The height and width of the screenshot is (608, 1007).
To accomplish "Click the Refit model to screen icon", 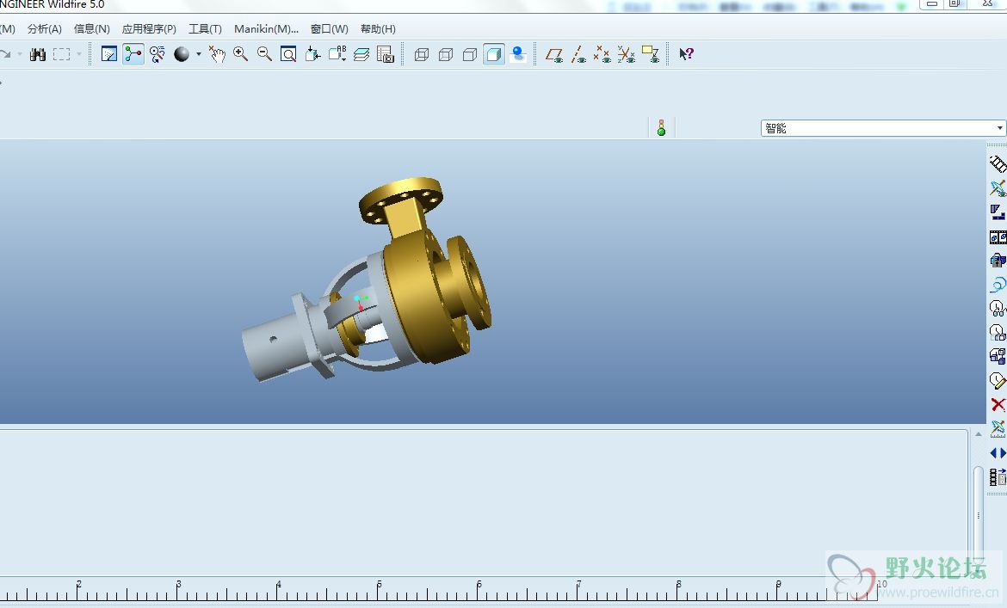I will click(288, 54).
